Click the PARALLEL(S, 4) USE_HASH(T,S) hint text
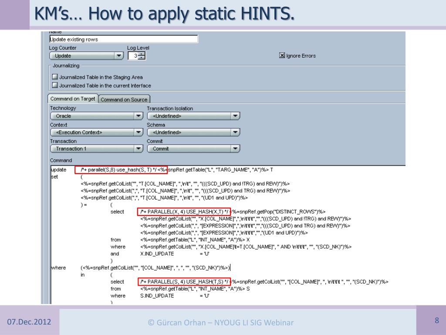The image size is (446, 335). click(183, 281)
